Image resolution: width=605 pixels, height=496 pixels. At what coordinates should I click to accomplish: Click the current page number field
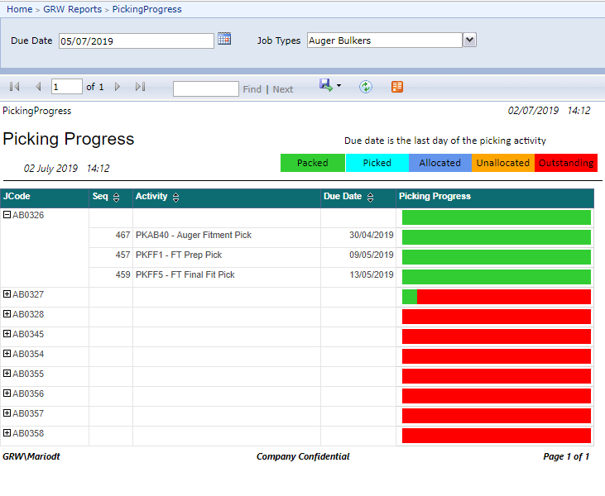(66, 87)
